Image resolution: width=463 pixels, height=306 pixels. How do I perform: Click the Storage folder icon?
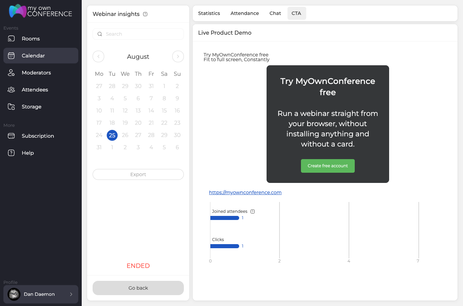coord(11,107)
